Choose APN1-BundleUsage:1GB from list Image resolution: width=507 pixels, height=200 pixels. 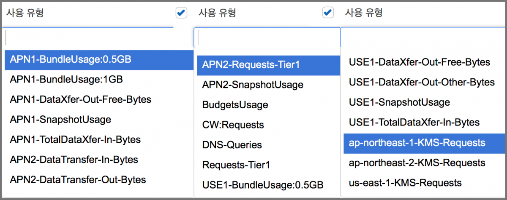[66, 80]
